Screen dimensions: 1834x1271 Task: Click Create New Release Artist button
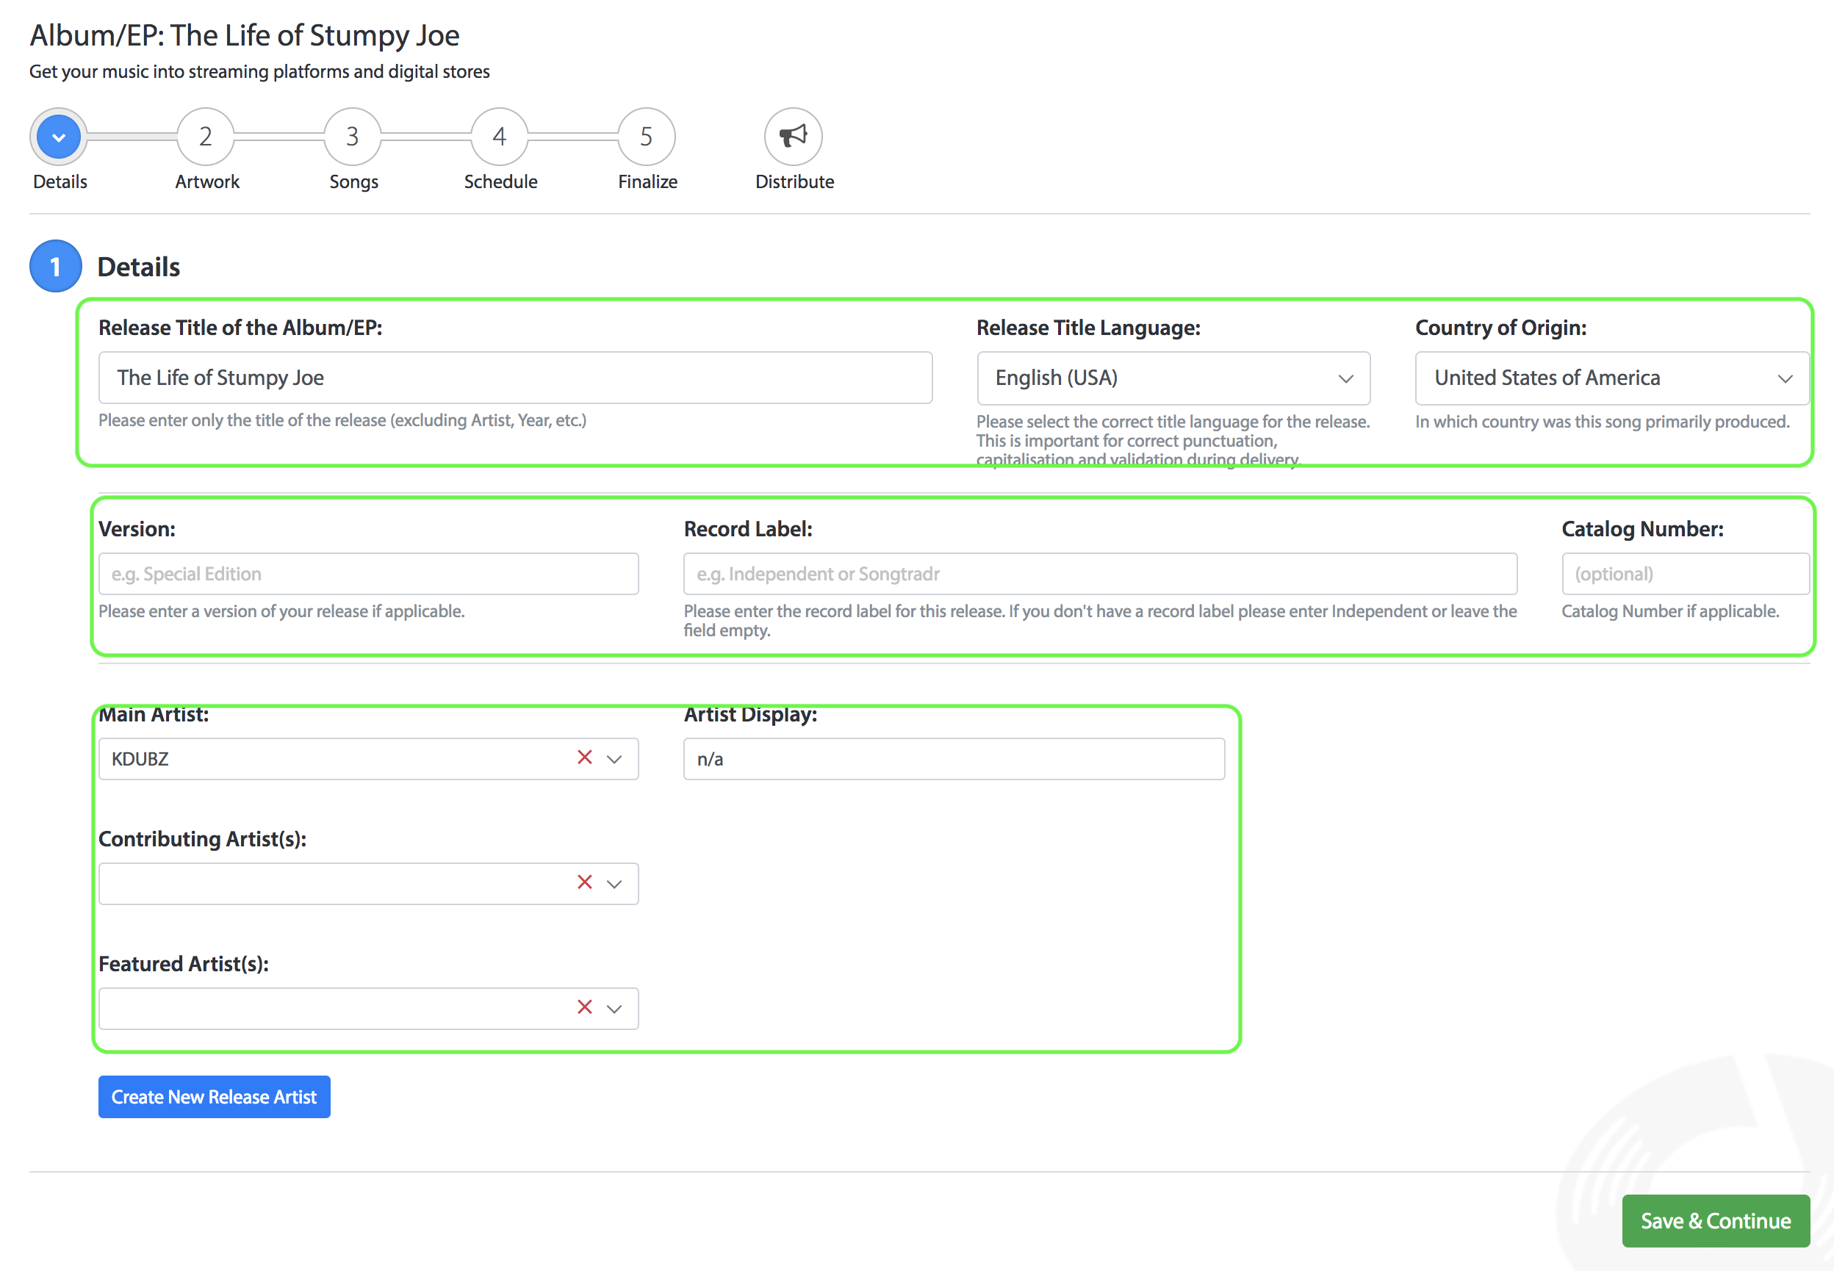(215, 1098)
